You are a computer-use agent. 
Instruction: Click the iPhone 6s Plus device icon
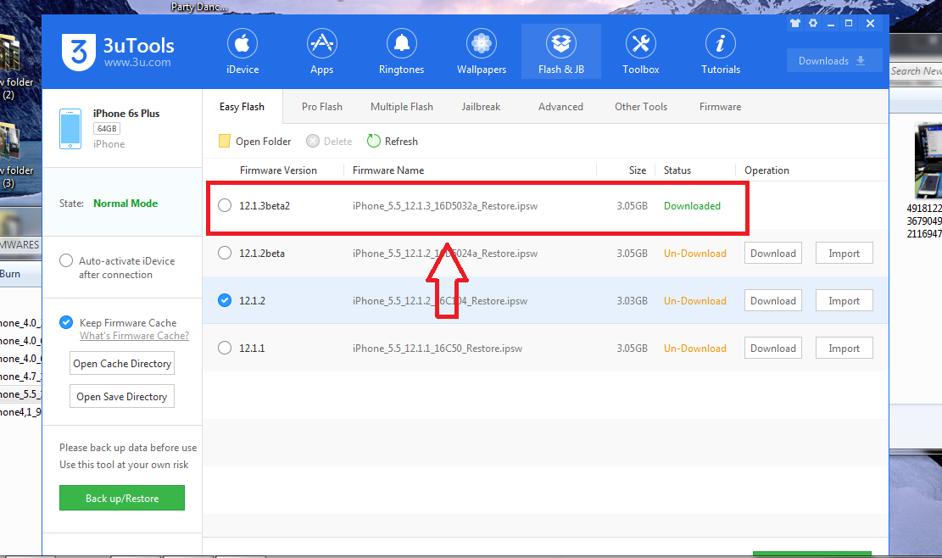[70, 129]
